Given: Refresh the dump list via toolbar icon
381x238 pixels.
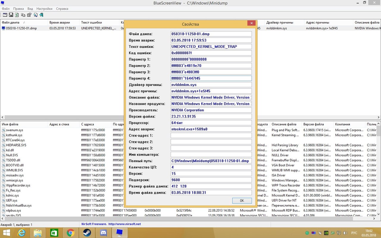Looking at the screenshot, I should point(17,15).
